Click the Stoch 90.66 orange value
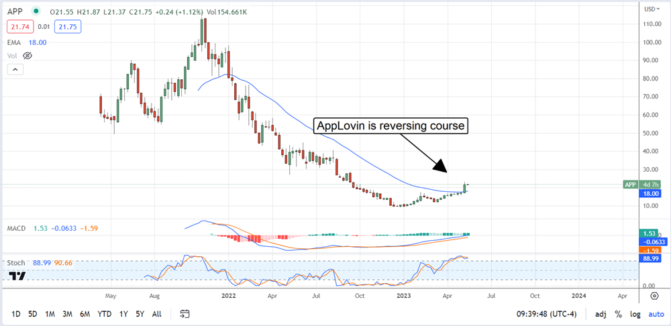This screenshot has height=326, width=671. pyautogui.click(x=64, y=263)
